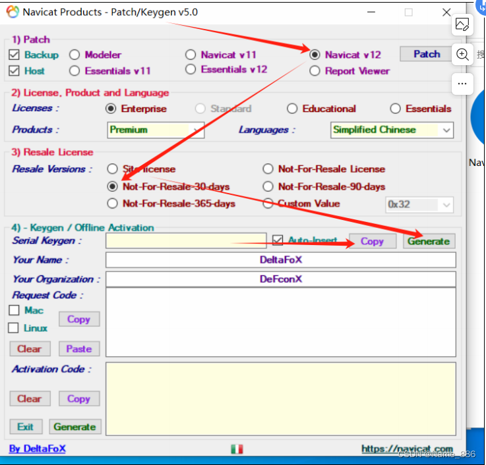Select Custom Value radio button
Screen dimensions: 486x465
[x=268, y=204]
